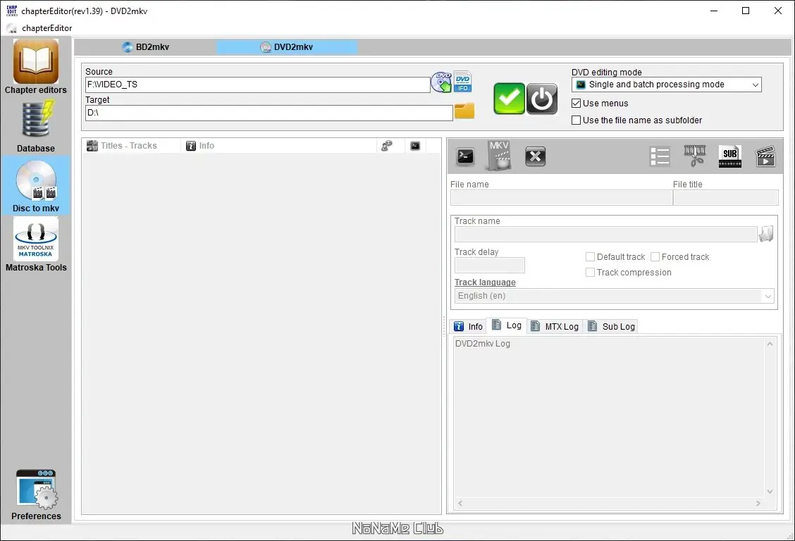Viewport: 795px width, 541px height.
Task: Click the icon beside Track name field
Action: [765, 234]
